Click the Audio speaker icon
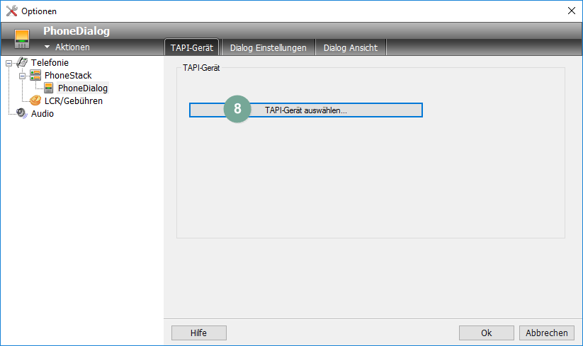The height and width of the screenshot is (346, 583). tap(22, 114)
